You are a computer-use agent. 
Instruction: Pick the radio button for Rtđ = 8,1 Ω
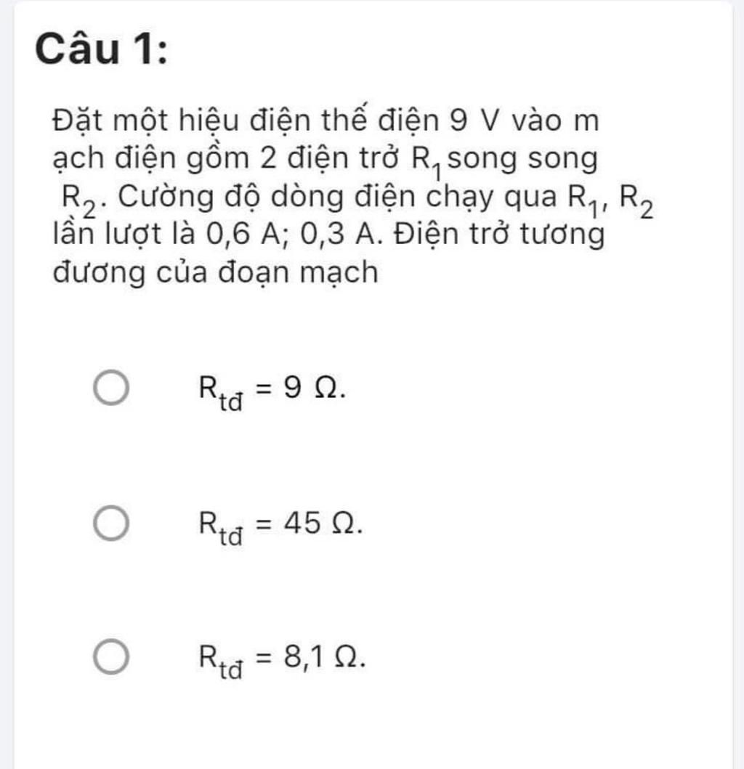pyautogui.click(x=111, y=656)
